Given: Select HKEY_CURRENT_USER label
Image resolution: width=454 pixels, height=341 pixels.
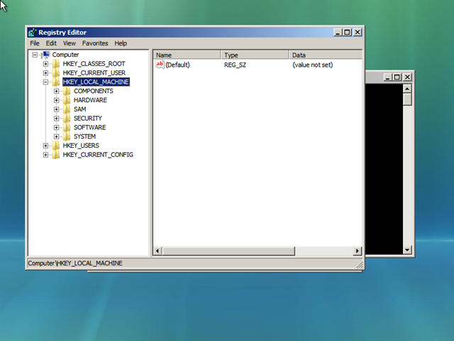Looking at the screenshot, I should (x=94, y=72).
